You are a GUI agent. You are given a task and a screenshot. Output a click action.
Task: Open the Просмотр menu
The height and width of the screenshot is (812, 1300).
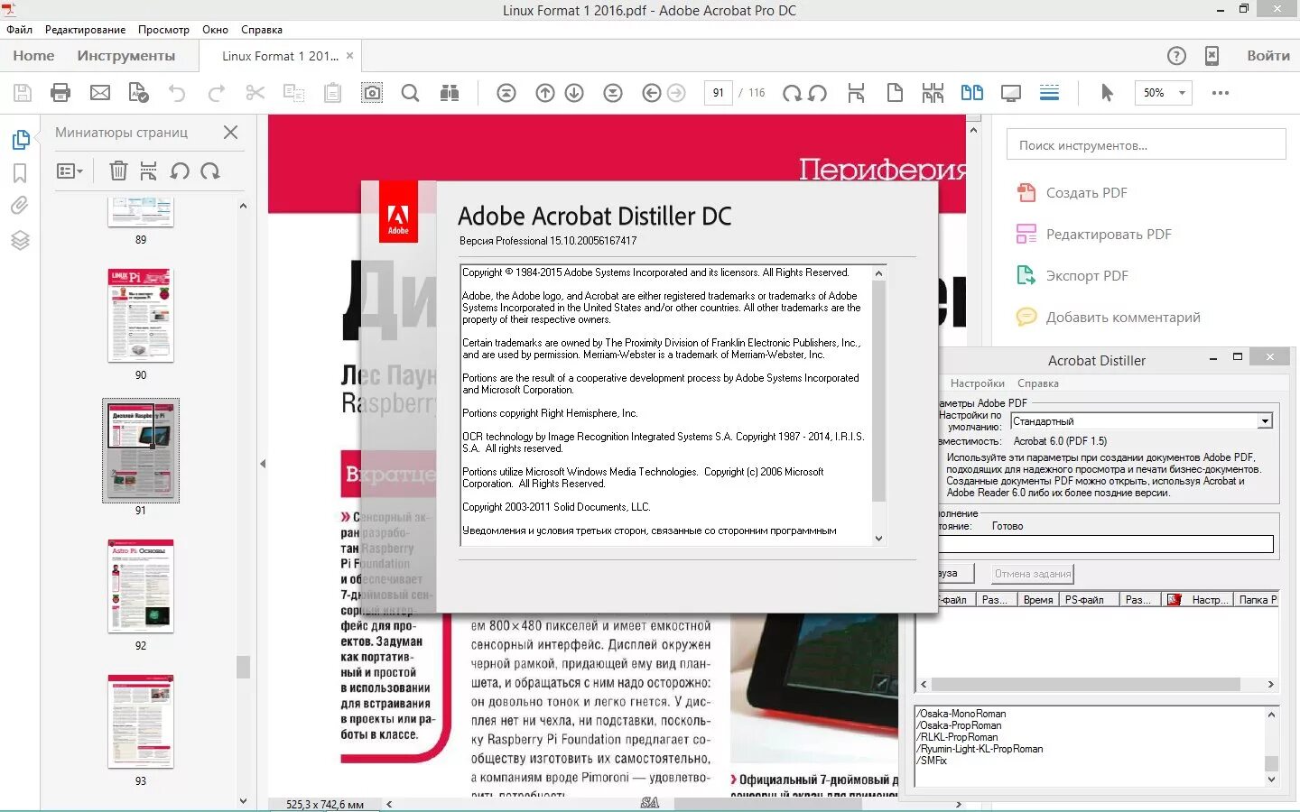click(163, 29)
